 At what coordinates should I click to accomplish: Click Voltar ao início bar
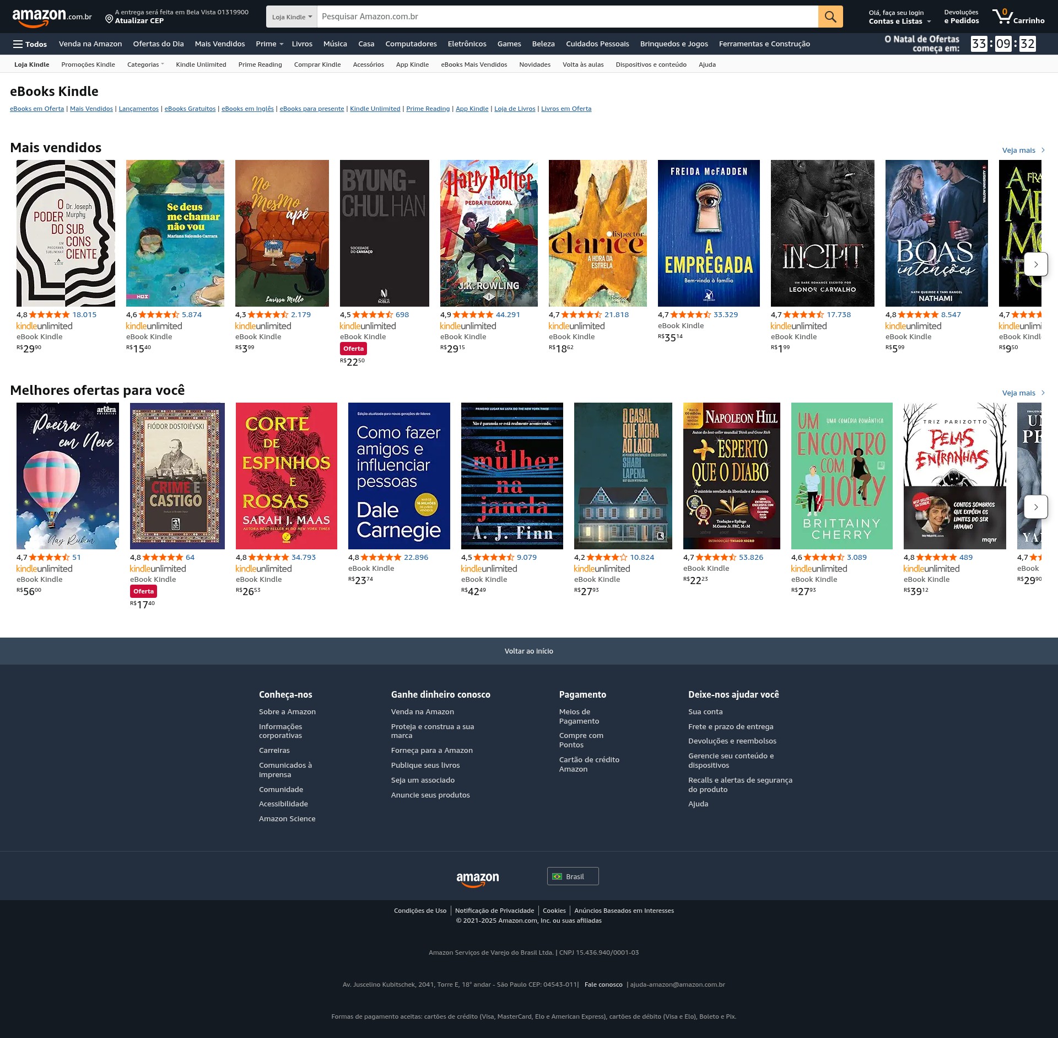[529, 651]
